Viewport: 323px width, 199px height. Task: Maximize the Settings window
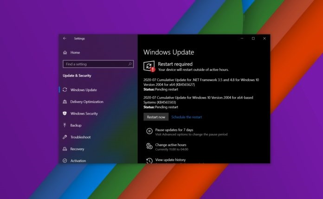pyautogui.click(x=253, y=39)
